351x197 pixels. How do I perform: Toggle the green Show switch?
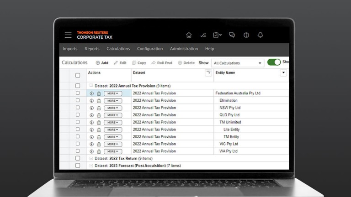pos(274,62)
